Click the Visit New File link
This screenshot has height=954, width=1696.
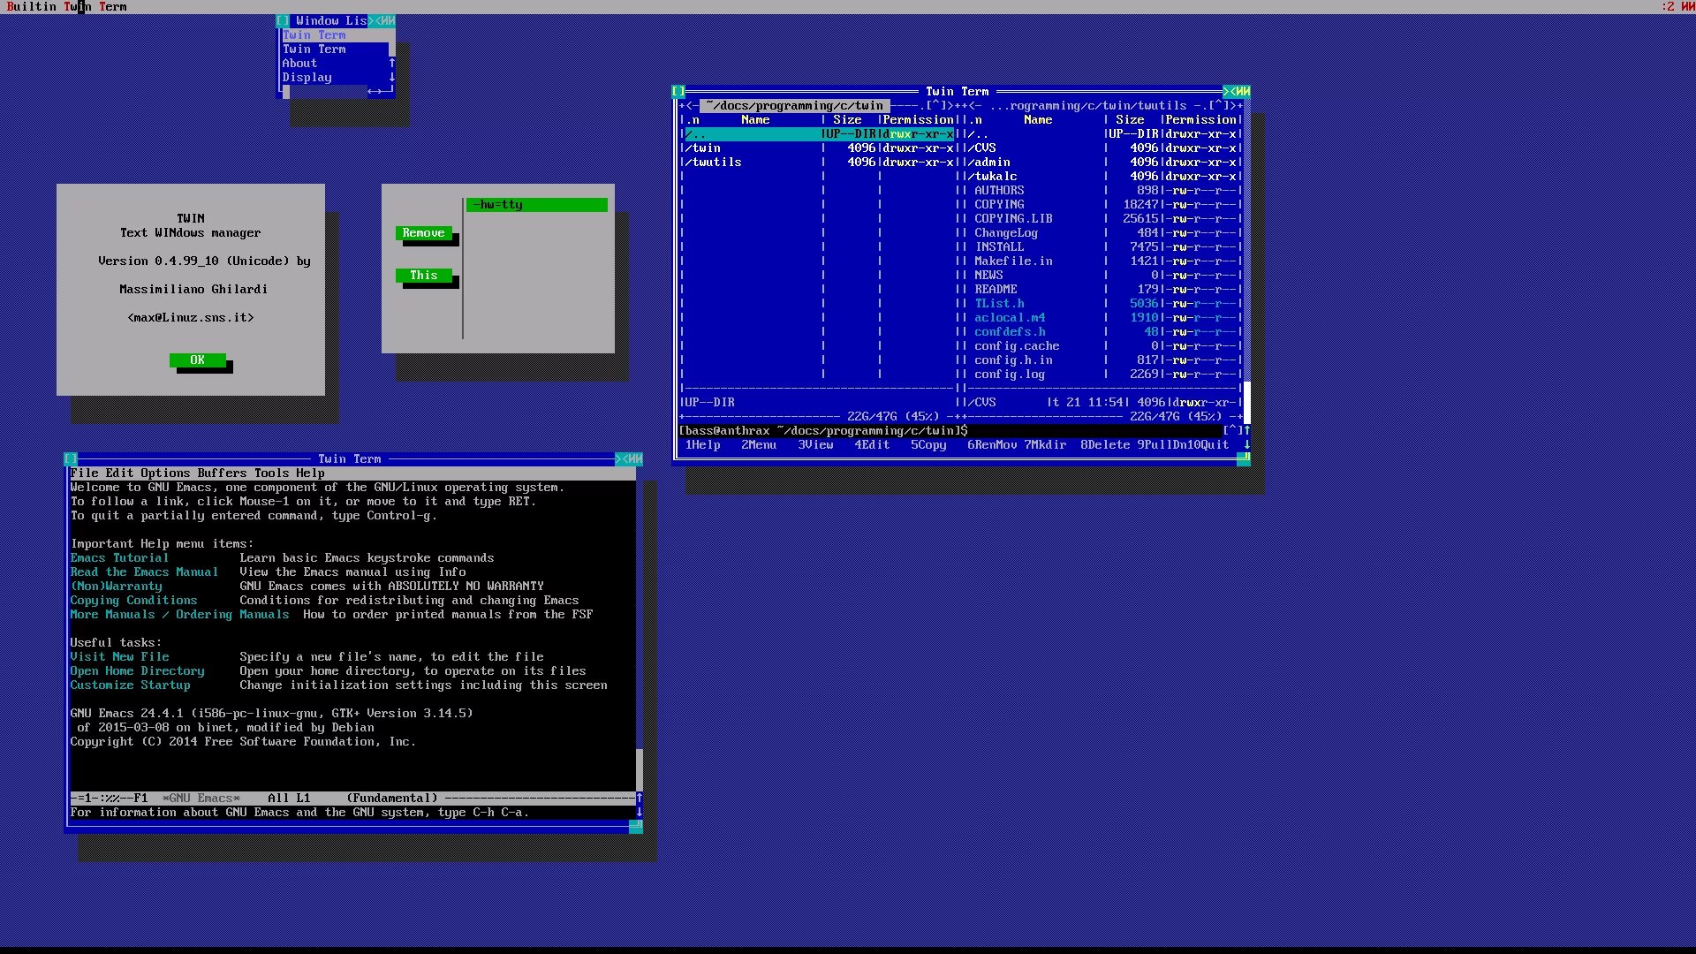[120, 656]
